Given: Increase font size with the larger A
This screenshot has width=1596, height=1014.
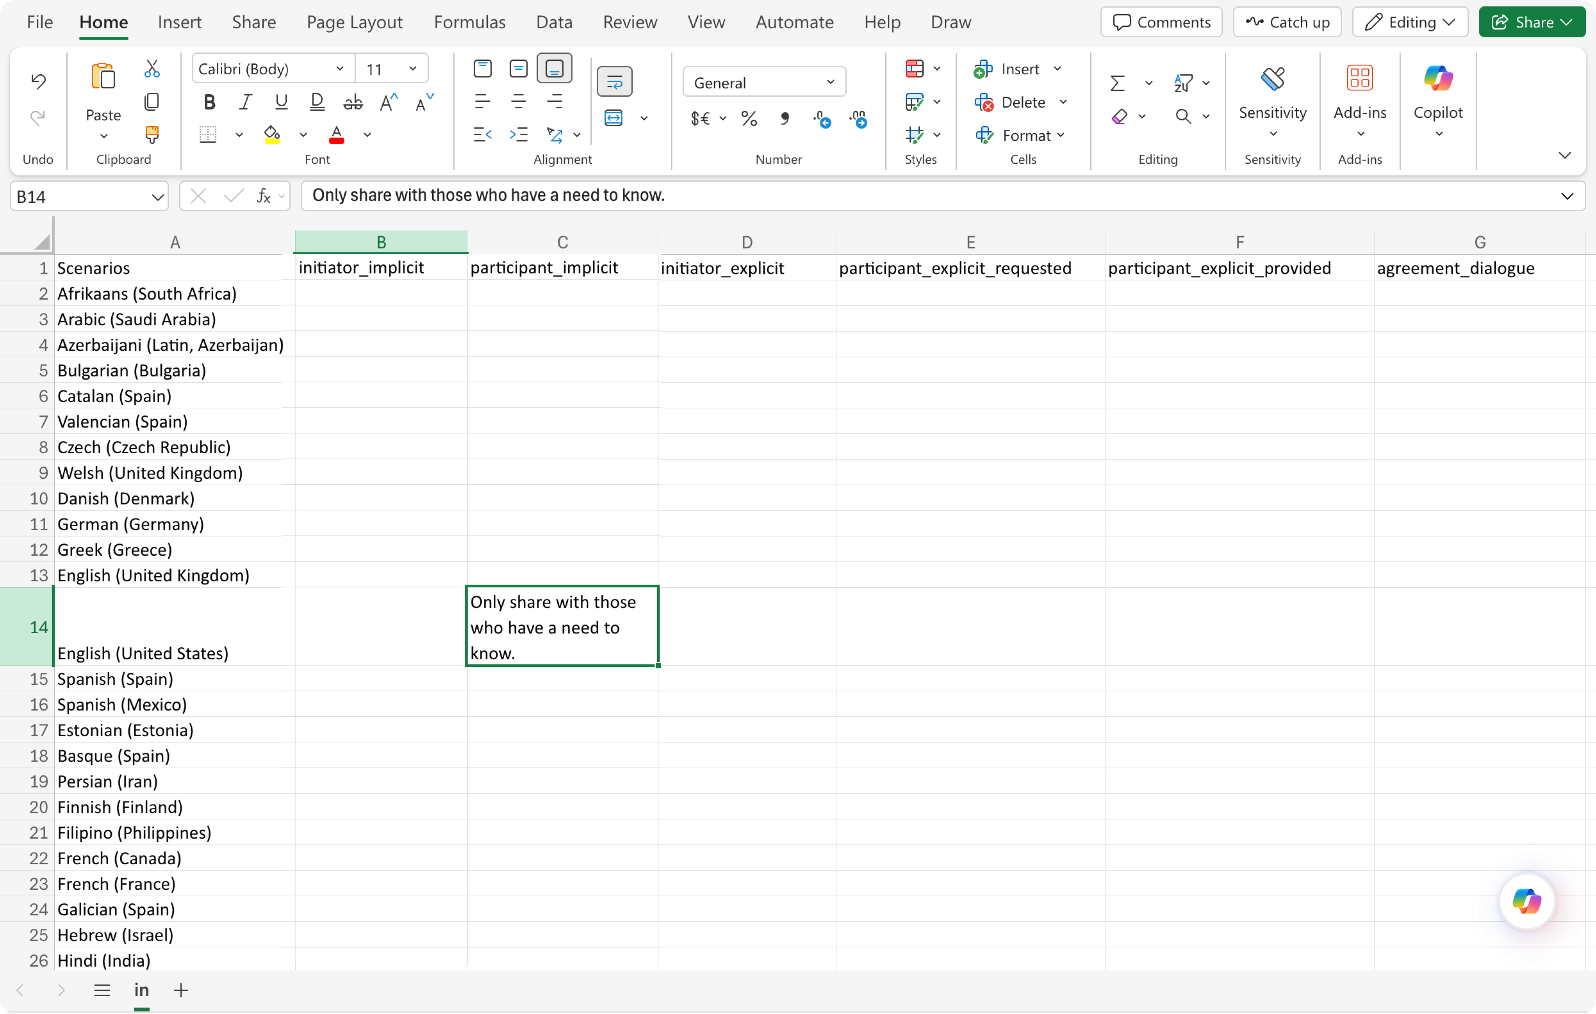Looking at the screenshot, I should click(x=388, y=102).
